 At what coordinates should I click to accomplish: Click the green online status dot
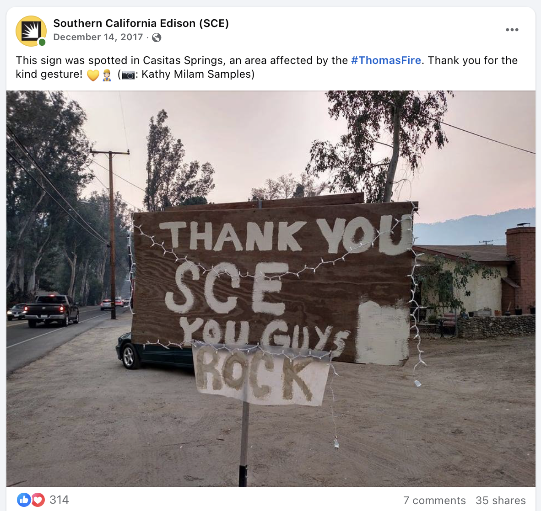[42, 43]
